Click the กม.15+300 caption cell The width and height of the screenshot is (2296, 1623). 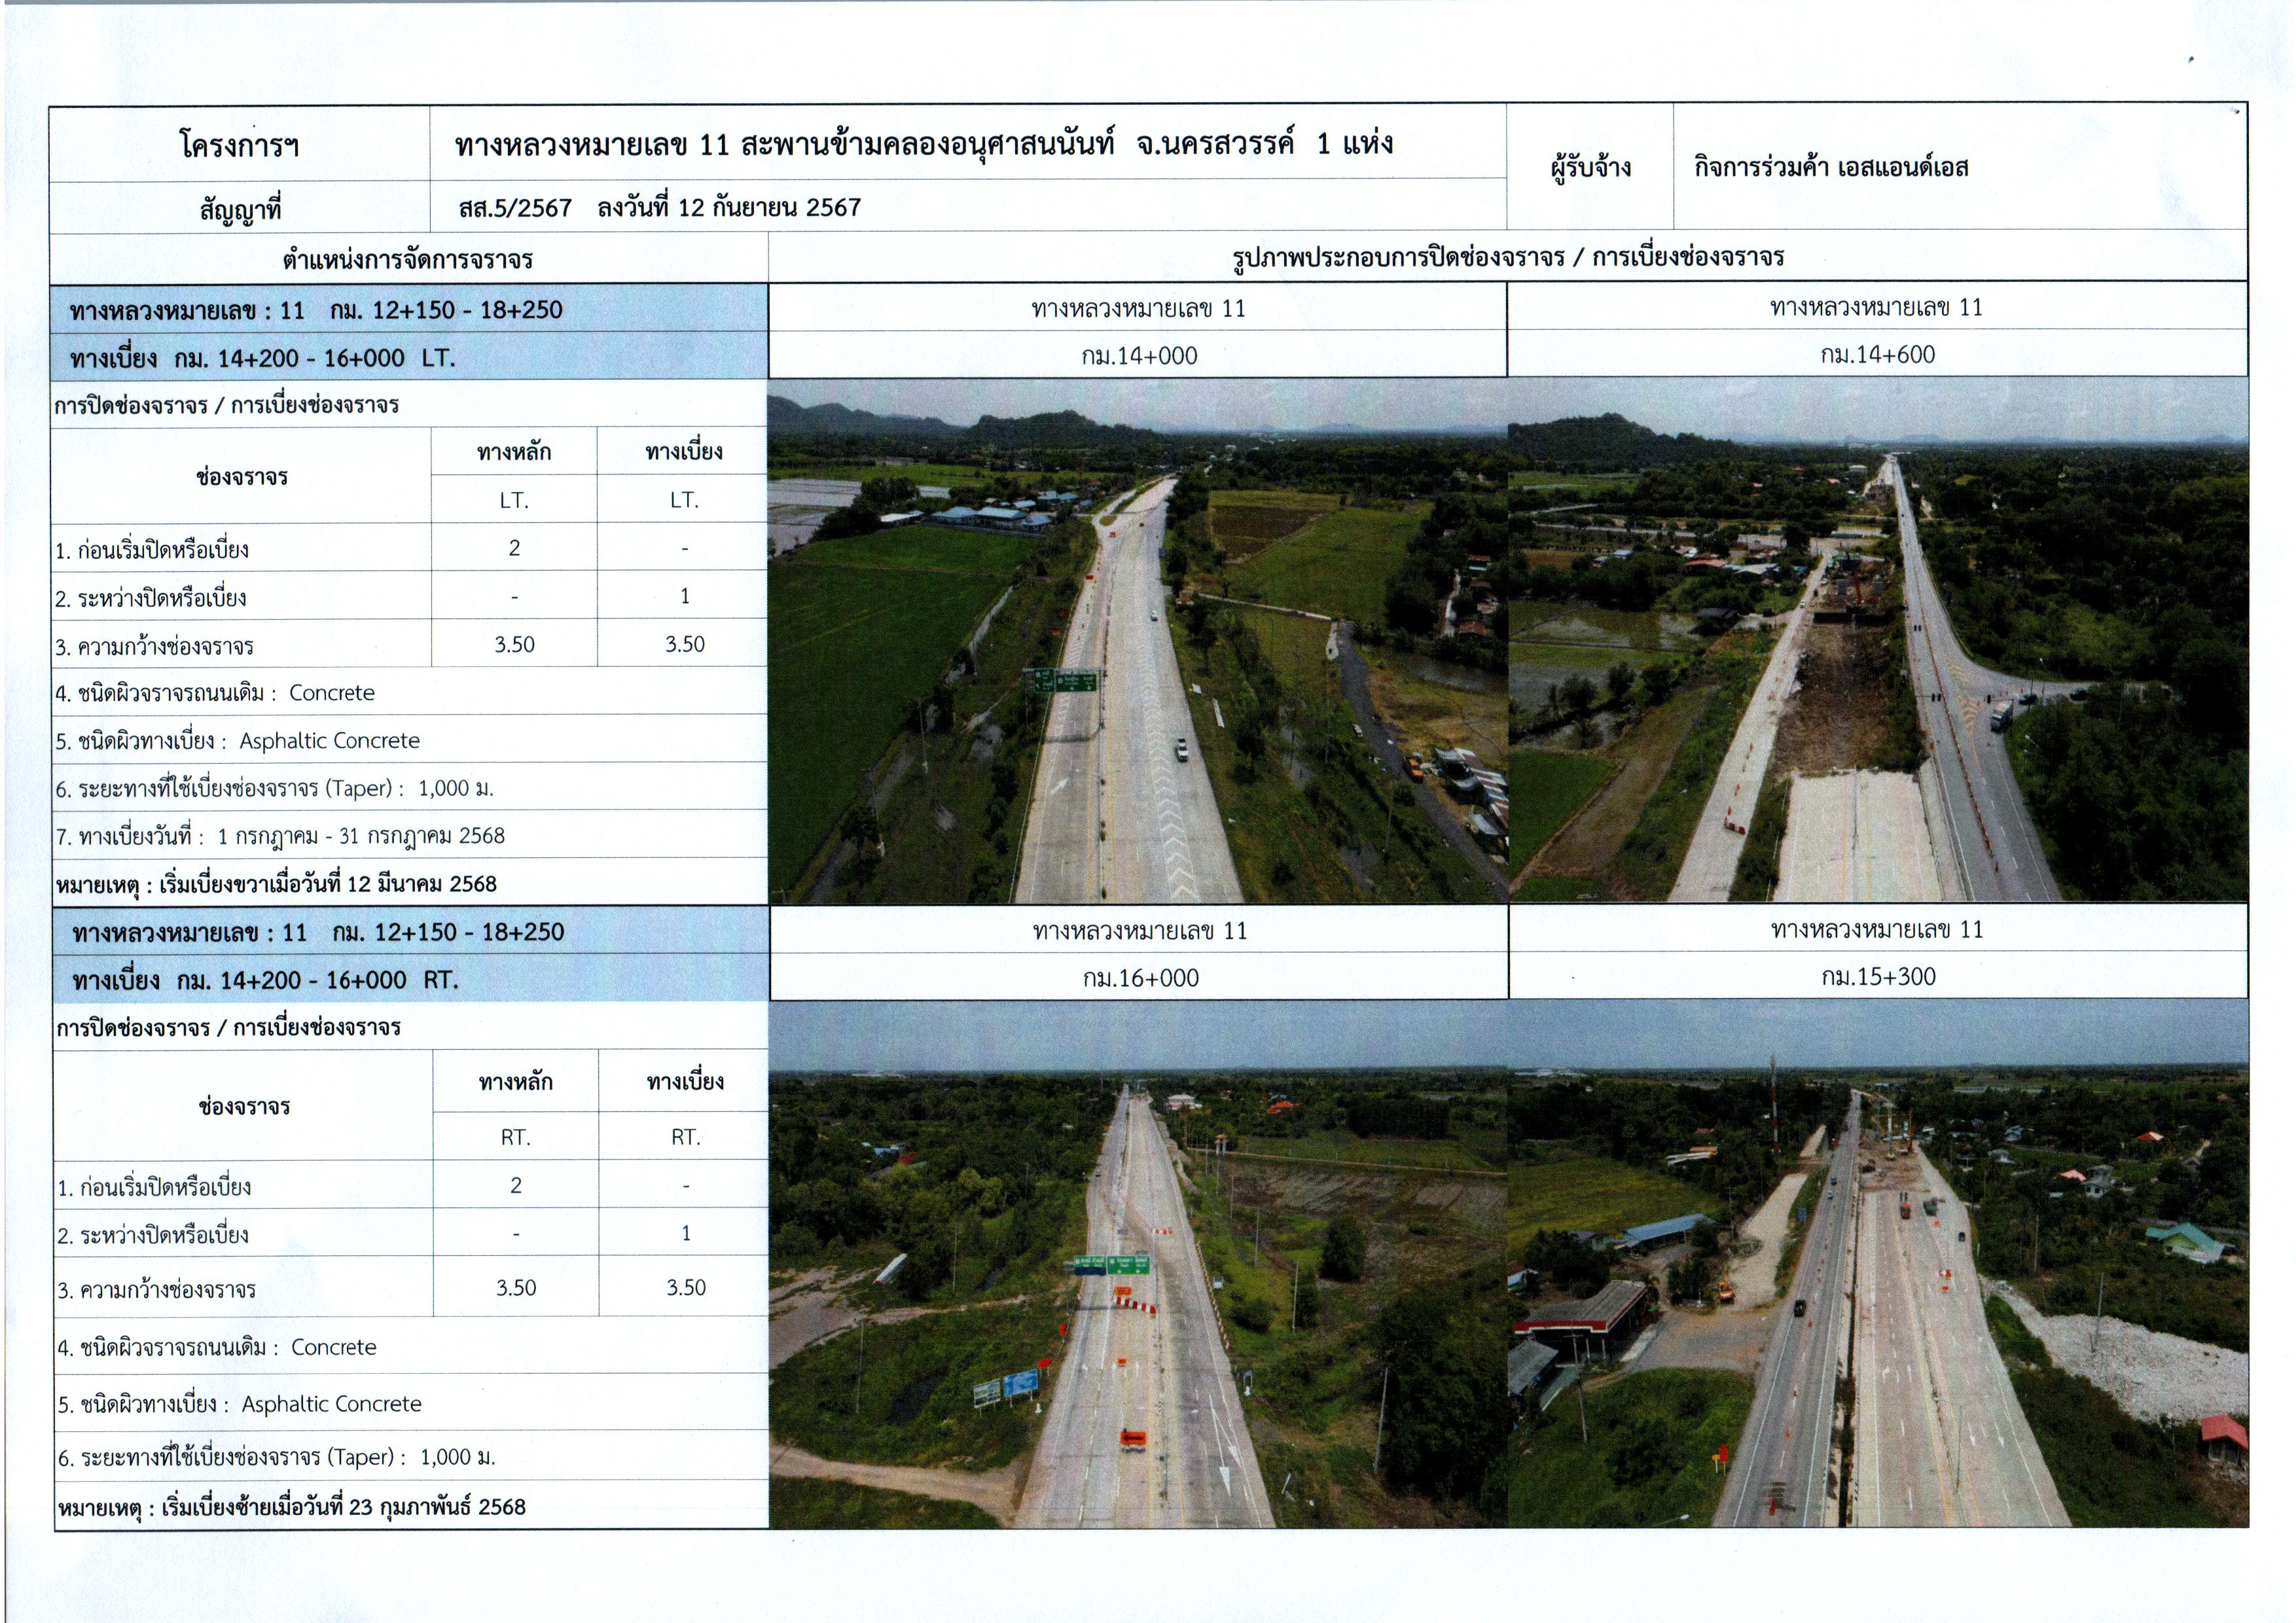pyautogui.click(x=1878, y=977)
